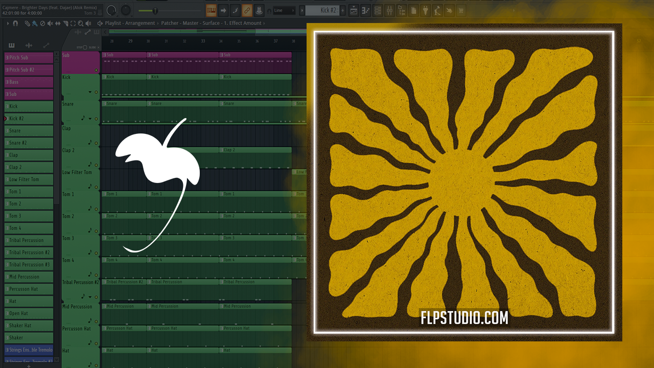The width and height of the screenshot is (654, 368).
Task: Select Shaker Hat pattern in picker
Action: pos(29,325)
